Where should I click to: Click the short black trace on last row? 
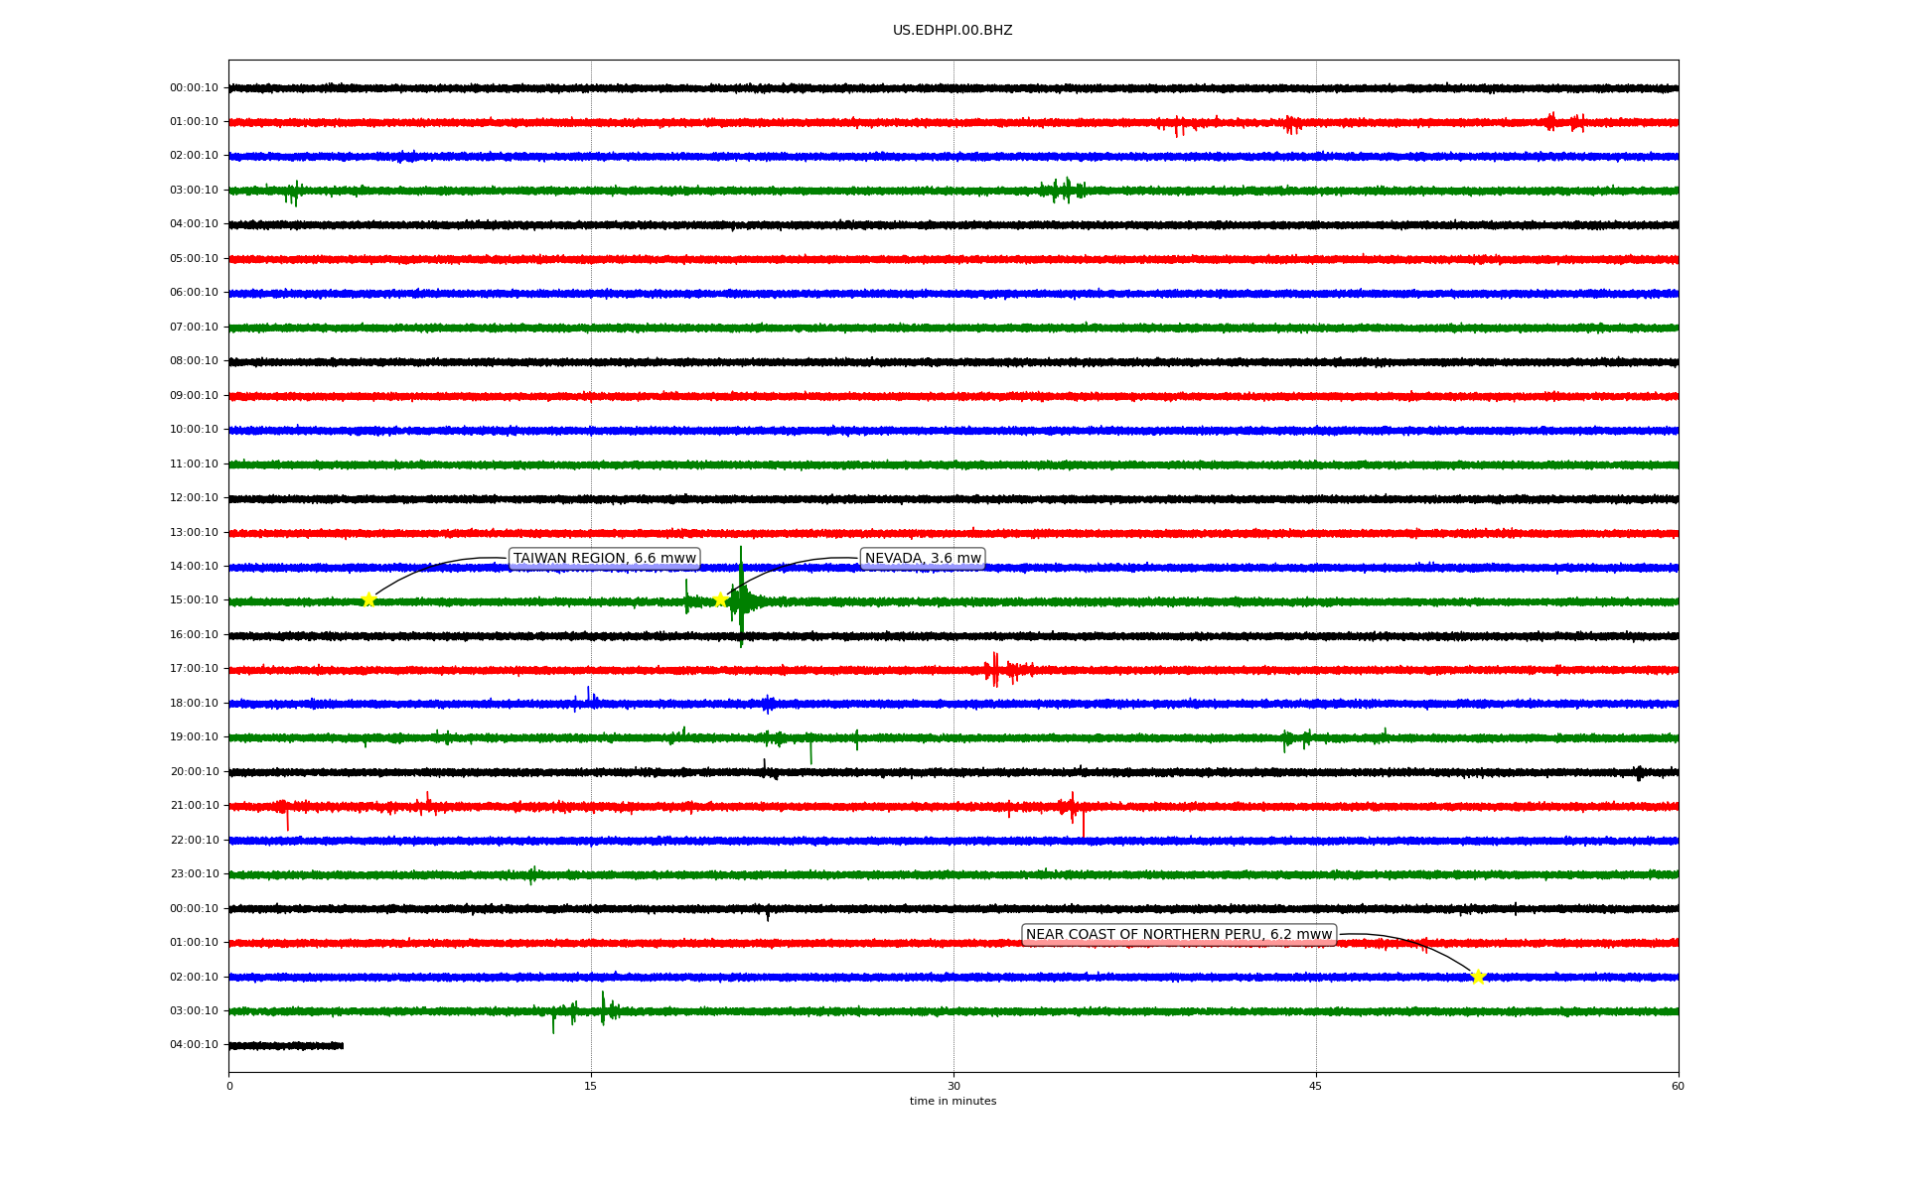coord(286,1045)
